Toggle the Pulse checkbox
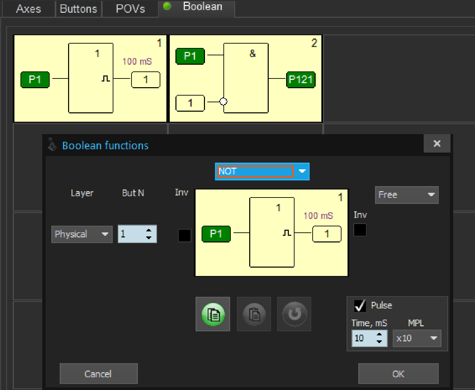This screenshot has width=475, height=390. [360, 305]
